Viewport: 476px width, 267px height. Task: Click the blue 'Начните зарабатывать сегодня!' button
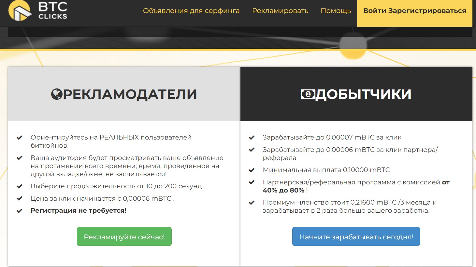(x=356, y=236)
